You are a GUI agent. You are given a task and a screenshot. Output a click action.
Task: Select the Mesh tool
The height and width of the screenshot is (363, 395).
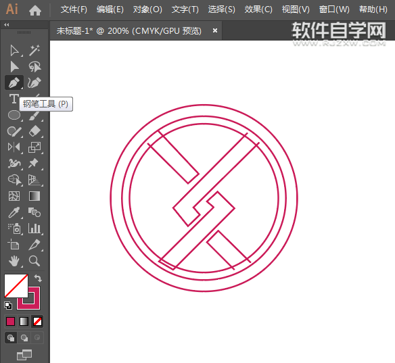[x=14, y=196]
